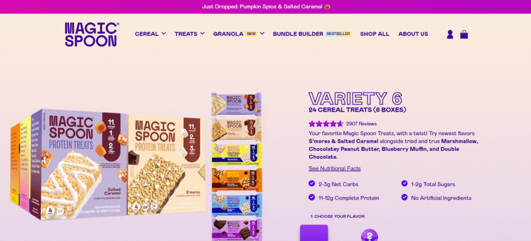Expand the Cereal dropdown menu
Viewport: 531px width, 241px height.
coord(150,34)
